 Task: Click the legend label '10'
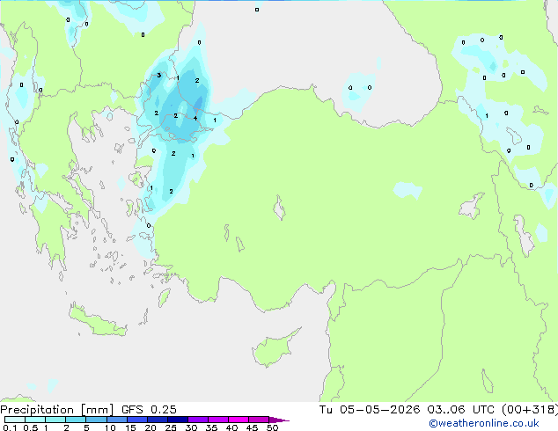[110, 427]
